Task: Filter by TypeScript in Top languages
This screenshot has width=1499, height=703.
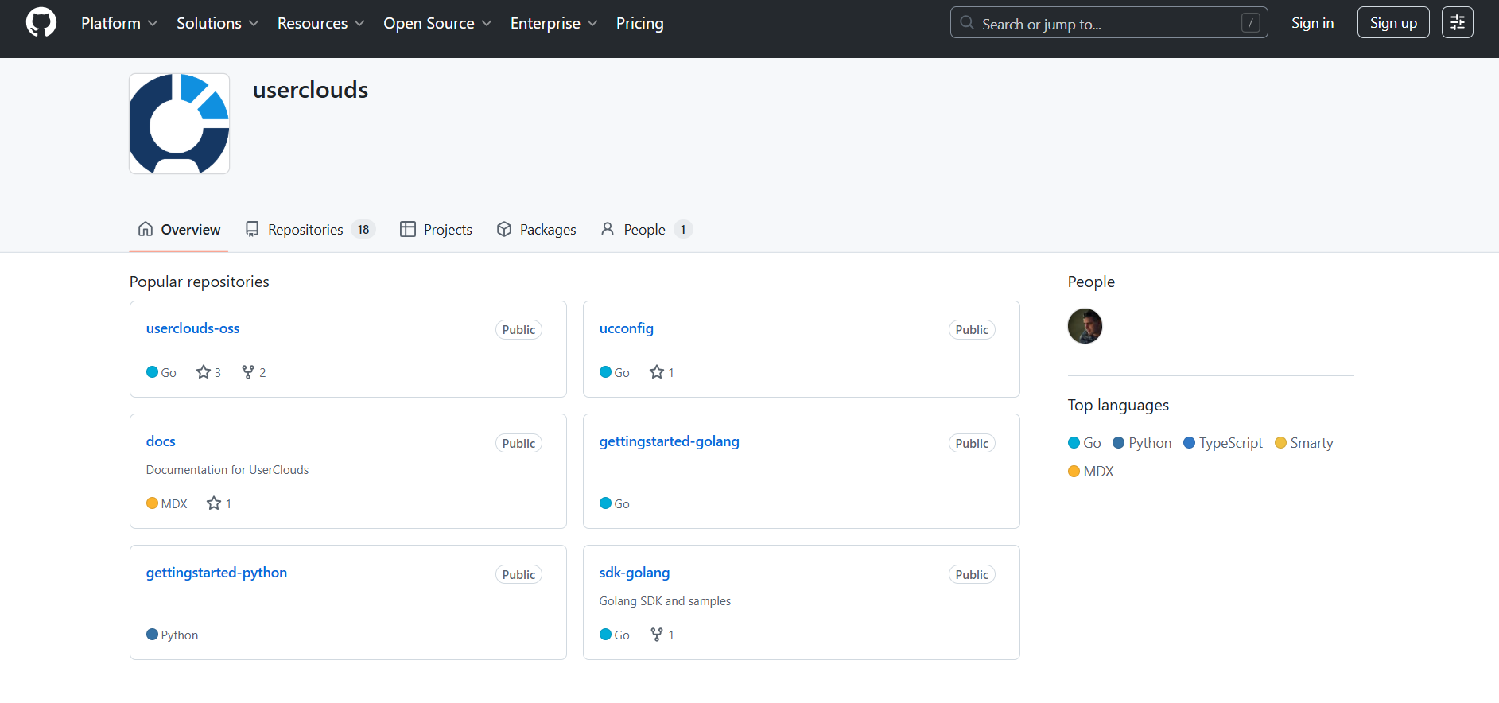Action: point(1223,443)
